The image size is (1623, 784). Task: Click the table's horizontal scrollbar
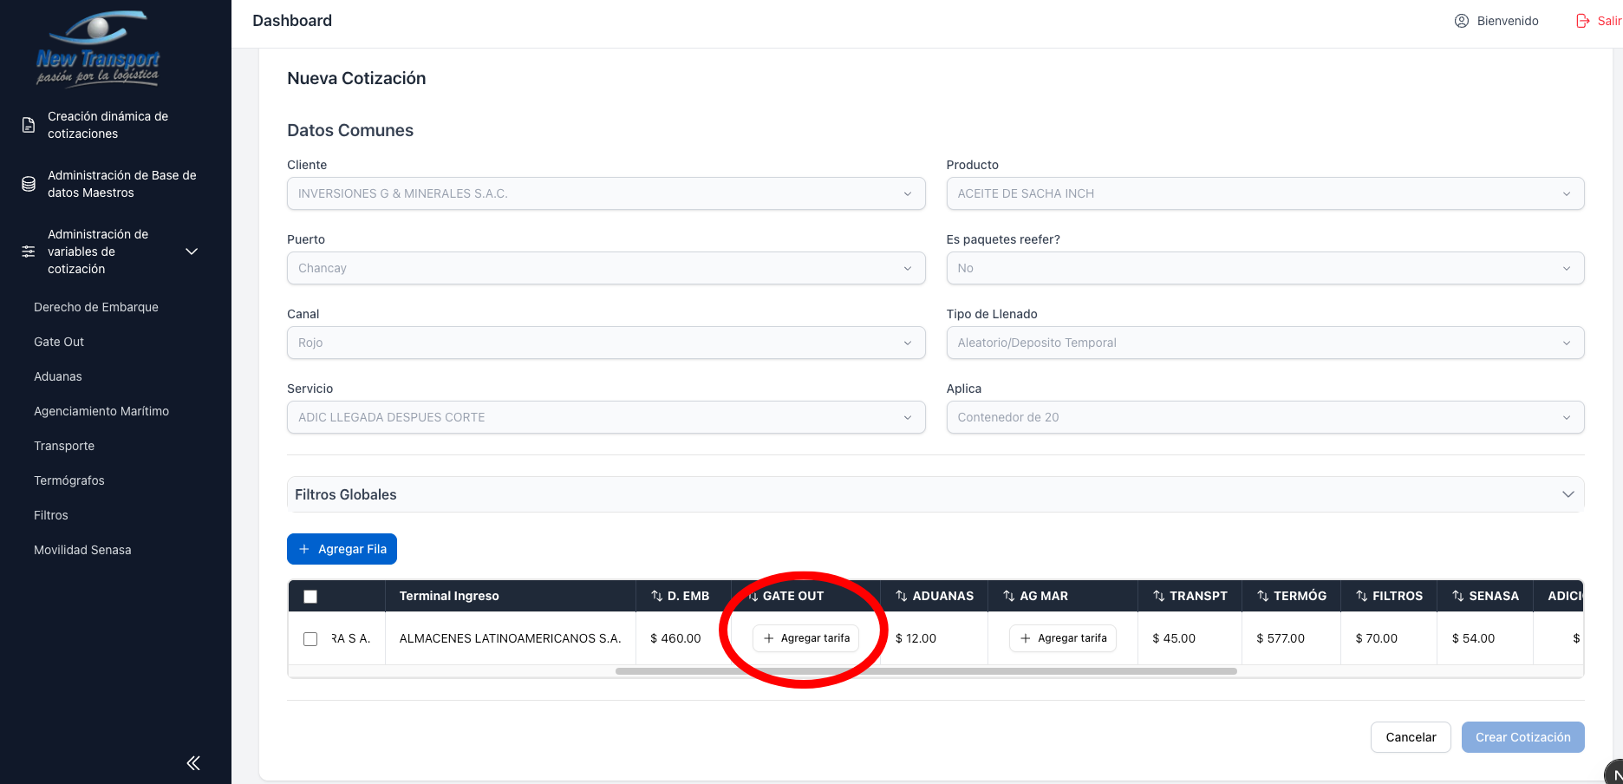point(925,671)
